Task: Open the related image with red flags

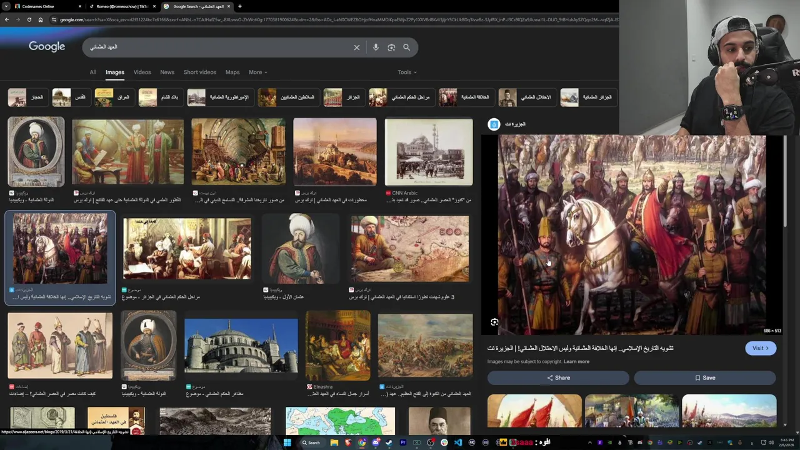Action: click(x=534, y=411)
